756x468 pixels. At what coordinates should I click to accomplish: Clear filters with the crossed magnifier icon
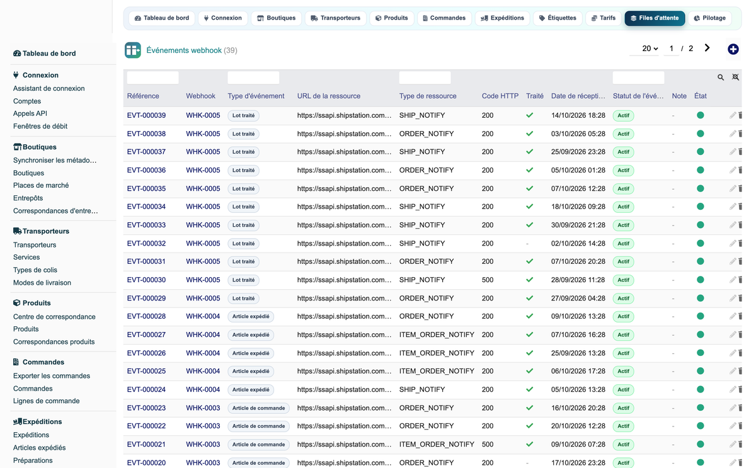(735, 77)
